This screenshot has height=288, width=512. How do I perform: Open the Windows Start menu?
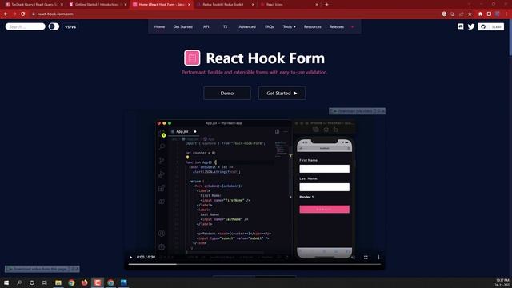[6, 282]
